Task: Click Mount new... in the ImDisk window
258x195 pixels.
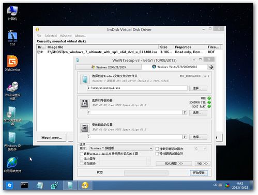Action: 51,138
